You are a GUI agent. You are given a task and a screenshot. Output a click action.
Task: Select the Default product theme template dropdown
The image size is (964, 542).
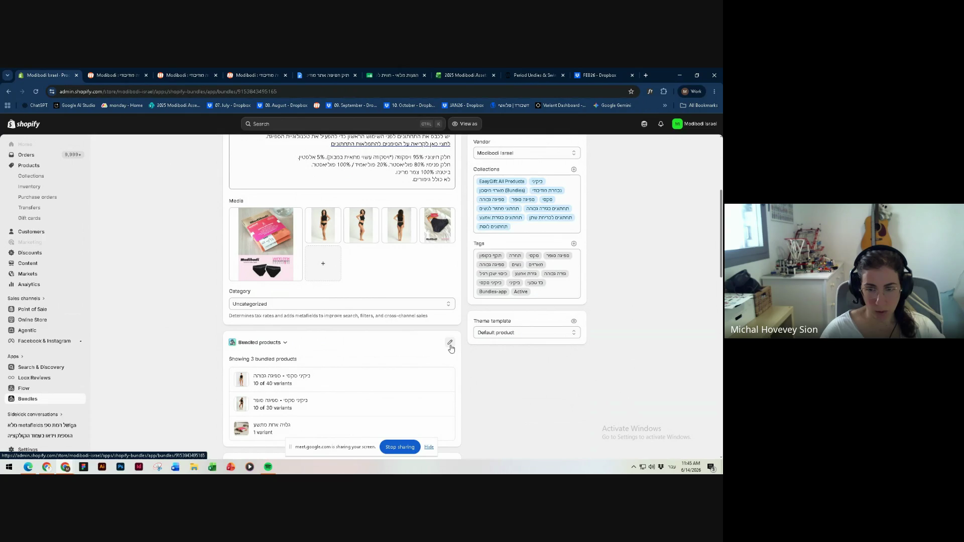[x=527, y=333]
